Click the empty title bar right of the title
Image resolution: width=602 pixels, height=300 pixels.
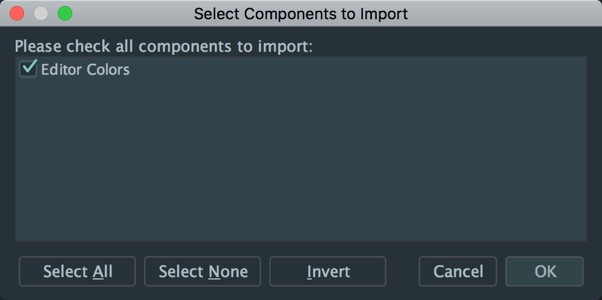tap(506, 13)
